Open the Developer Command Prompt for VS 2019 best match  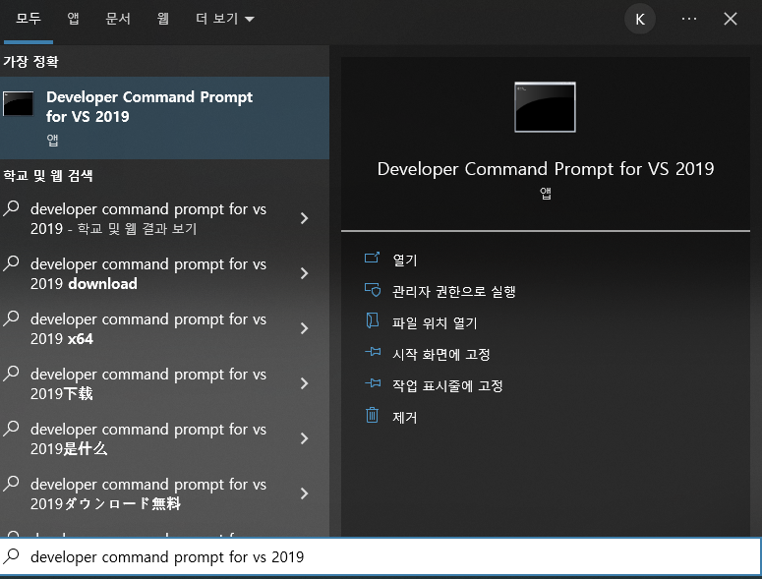point(164,118)
